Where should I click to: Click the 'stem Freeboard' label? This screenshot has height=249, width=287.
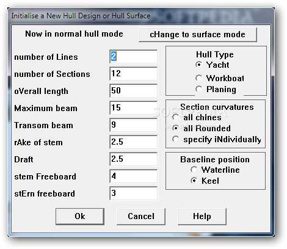coord(45,176)
